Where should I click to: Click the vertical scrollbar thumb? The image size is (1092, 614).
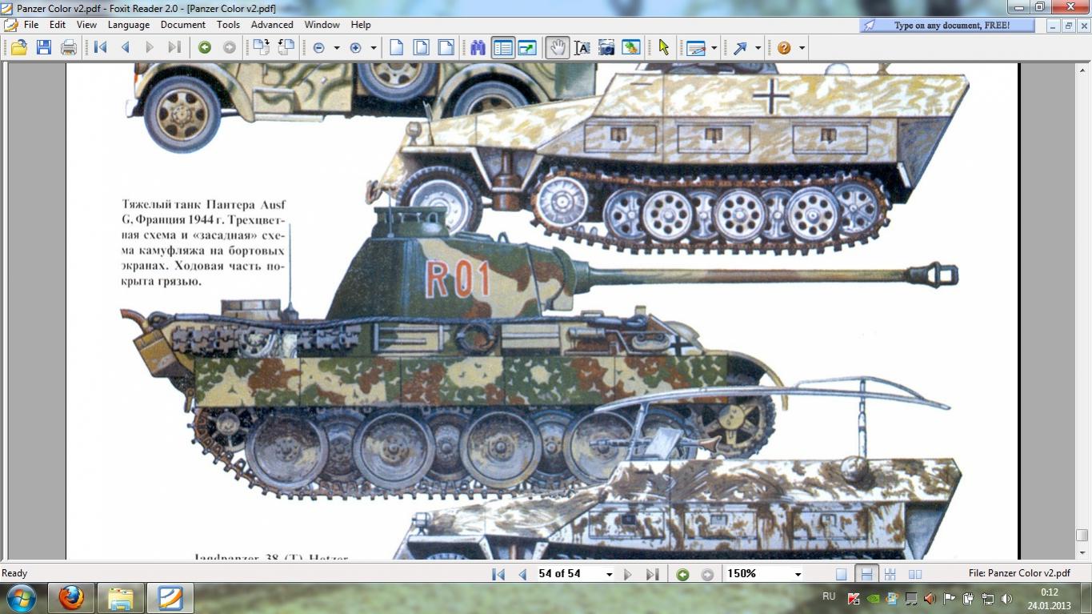click(x=1082, y=536)
